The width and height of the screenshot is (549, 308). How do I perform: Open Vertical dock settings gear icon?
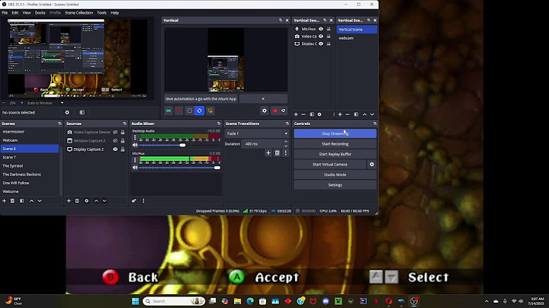pyautogui.click(x=265, y=111)
